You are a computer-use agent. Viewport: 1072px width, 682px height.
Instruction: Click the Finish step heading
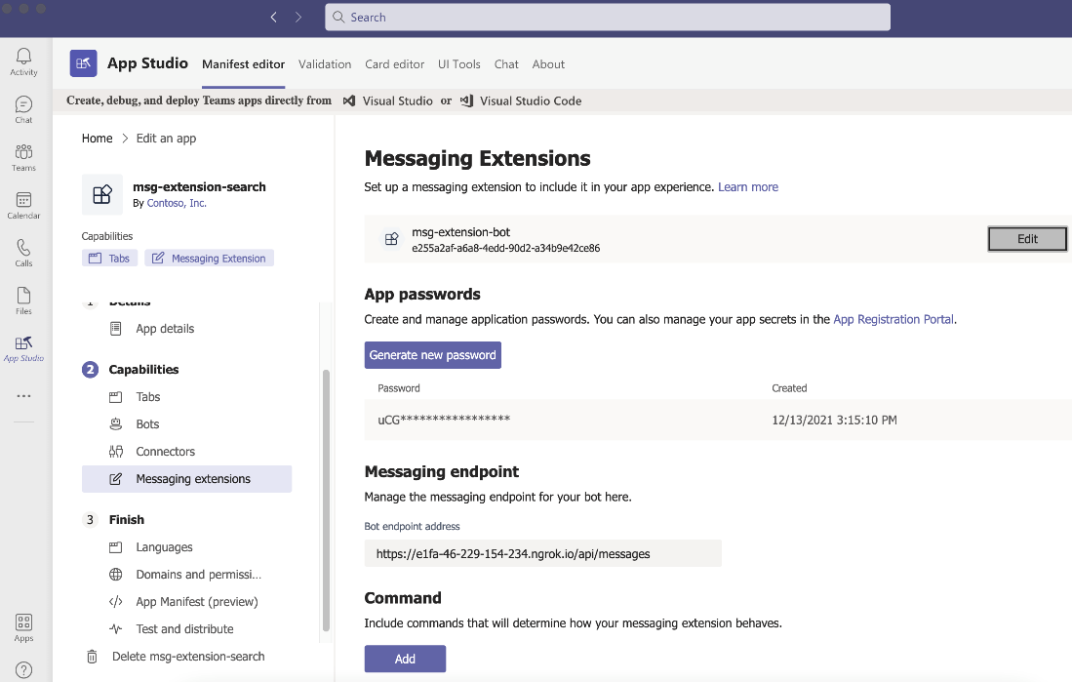point(127,520)
